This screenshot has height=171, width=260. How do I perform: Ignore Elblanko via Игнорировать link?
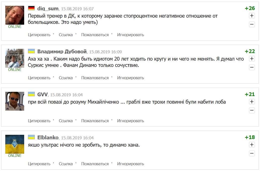click(131, 164)
